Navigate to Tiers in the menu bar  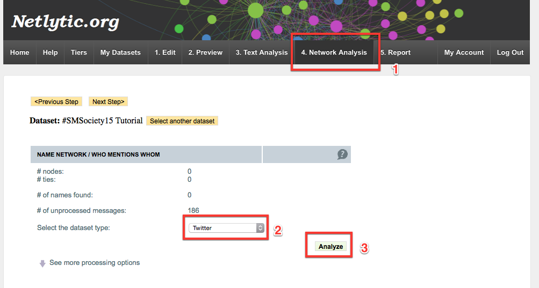tap(78, 53)
